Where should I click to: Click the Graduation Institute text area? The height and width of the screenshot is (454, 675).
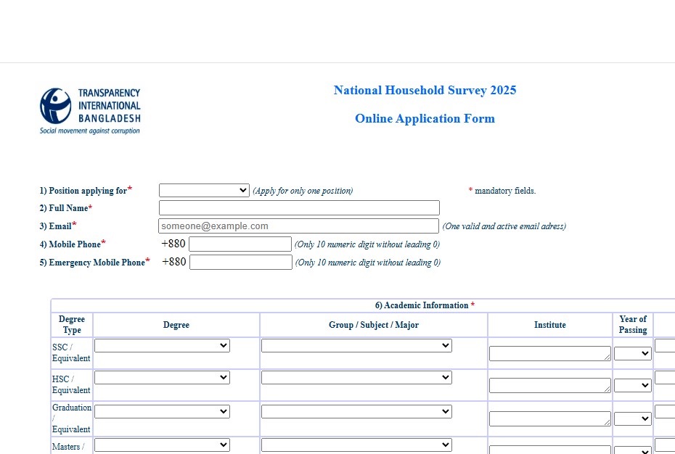click(549, 419)
